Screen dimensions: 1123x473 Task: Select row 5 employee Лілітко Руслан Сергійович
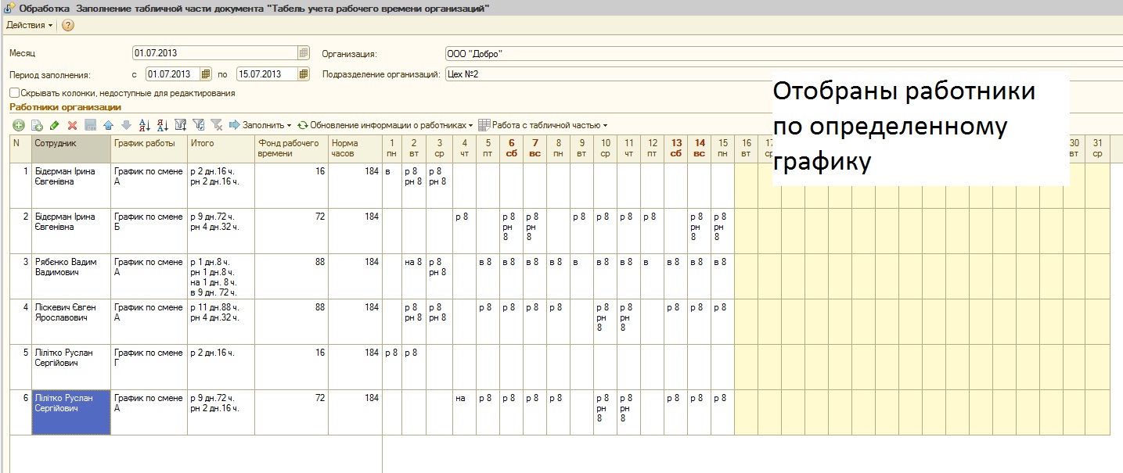click(x=71, y=367)
